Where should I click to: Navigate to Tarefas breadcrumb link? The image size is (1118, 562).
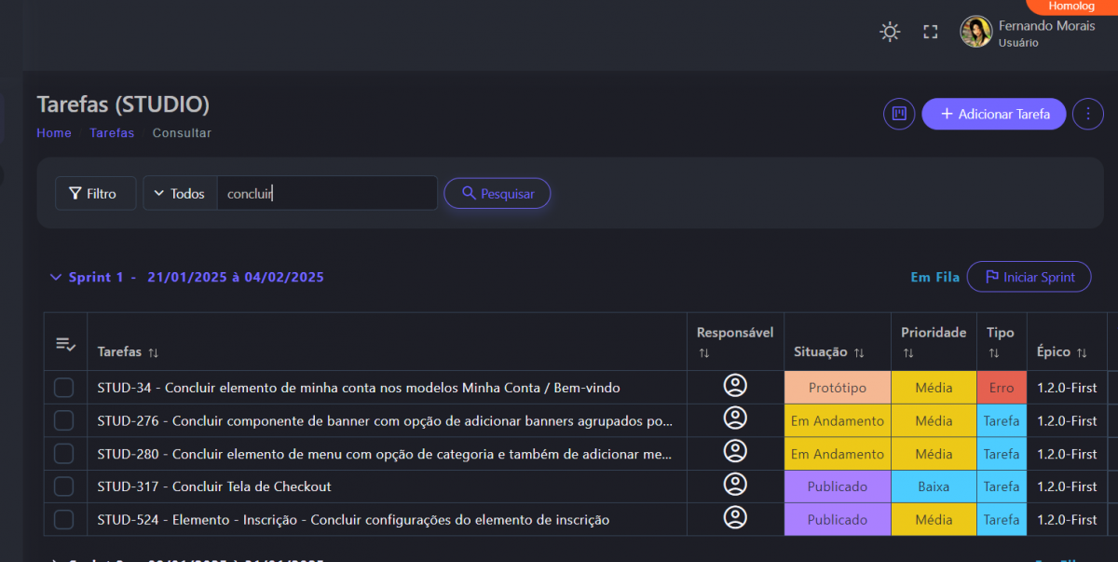click(x=112, y=133)
